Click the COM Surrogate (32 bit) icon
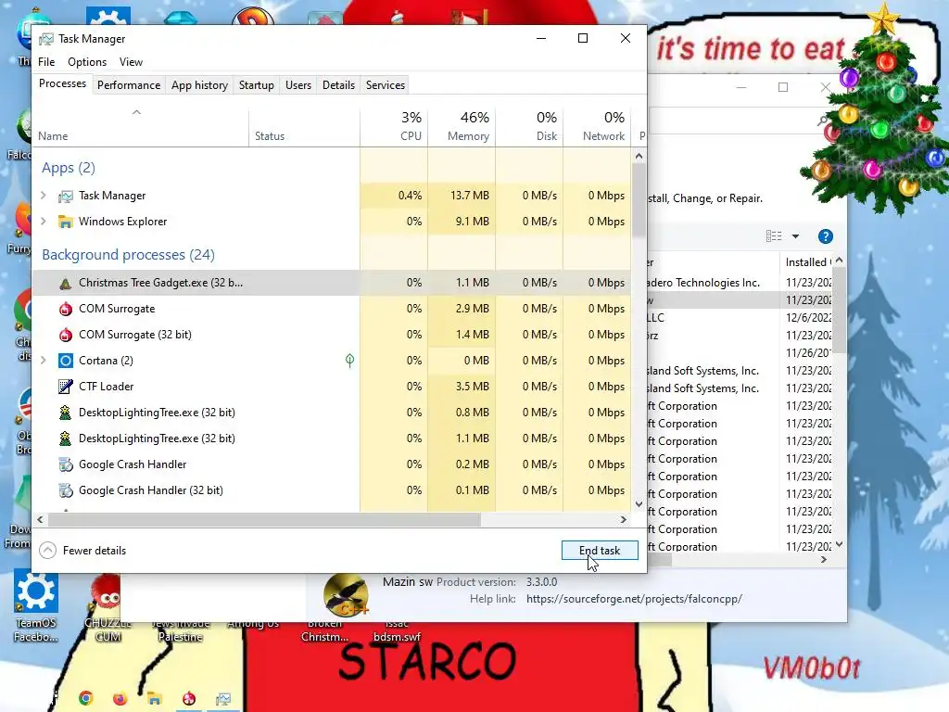The width and height of the screenshot is (949, 712). coord(66,335)
